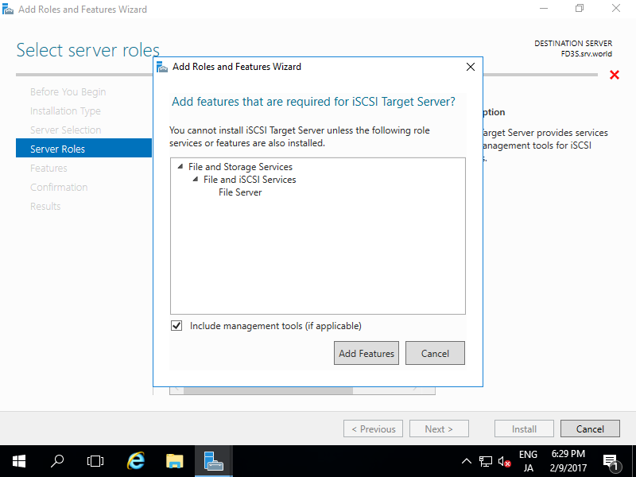Open Task View
636x477 pixels.
95,461
